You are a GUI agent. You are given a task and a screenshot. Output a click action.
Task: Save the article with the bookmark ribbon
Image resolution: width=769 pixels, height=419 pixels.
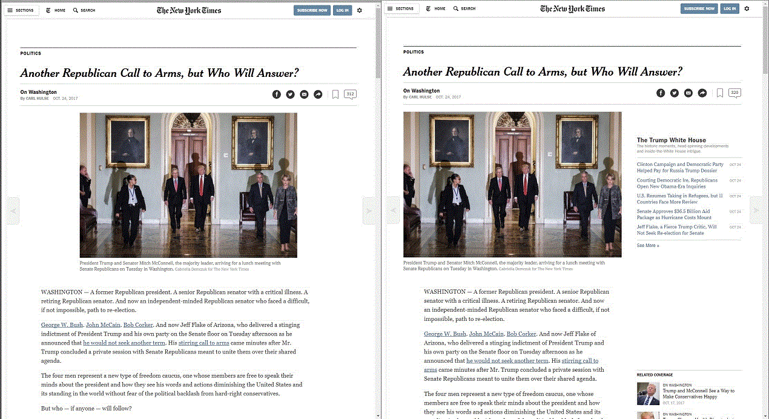click(336, 94)
